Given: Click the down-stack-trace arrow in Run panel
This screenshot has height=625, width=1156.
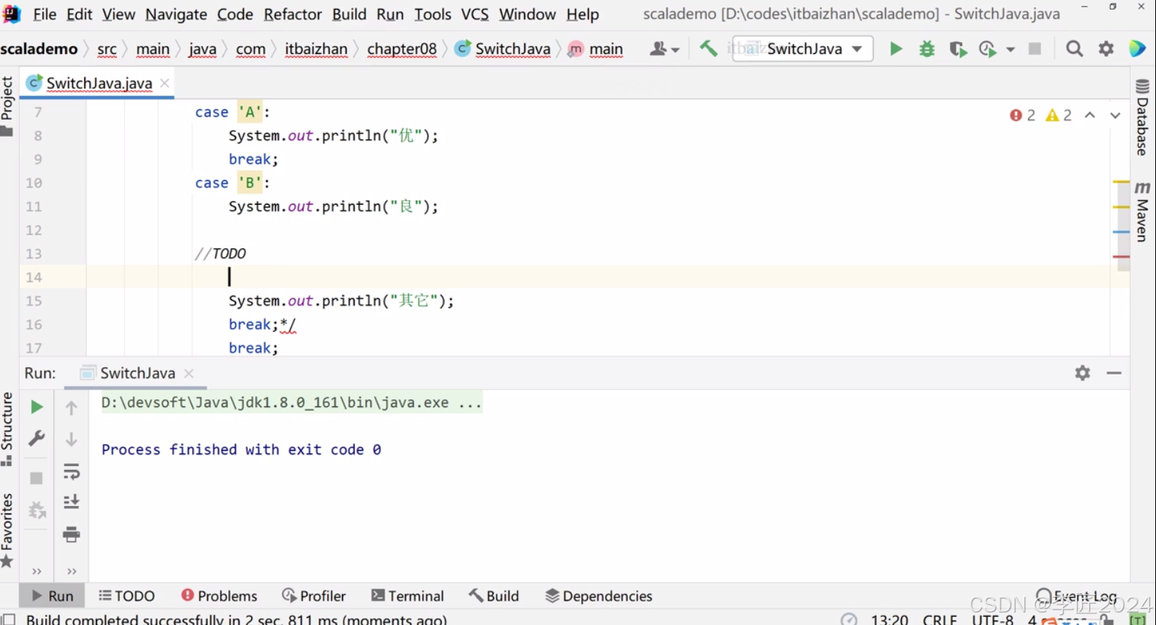Looking at the screenshot, I should click(x=71, y=440).
